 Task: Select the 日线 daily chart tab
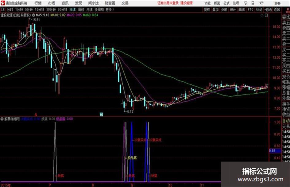(72, 10)
